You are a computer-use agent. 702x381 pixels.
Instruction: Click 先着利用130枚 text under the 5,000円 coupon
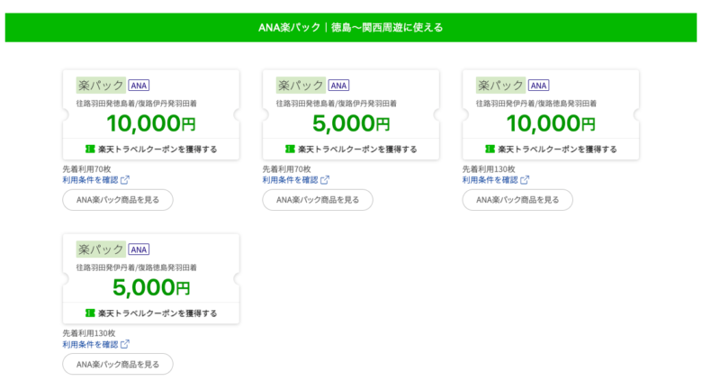click(88, 333)
